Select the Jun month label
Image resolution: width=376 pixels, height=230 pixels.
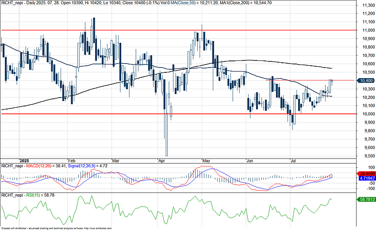pos(250,161)
